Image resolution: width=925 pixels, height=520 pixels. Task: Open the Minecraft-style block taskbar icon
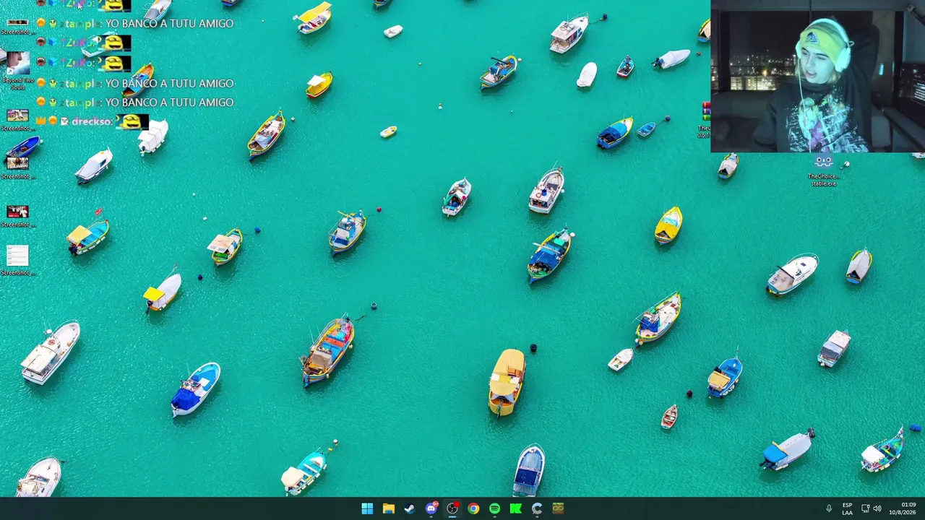coord(558,508)
